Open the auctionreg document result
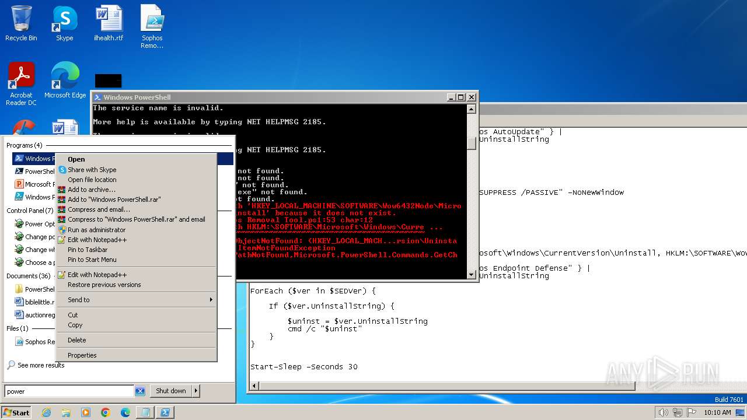747x420 pixels. pyautogui.click(x=34, y=315)
